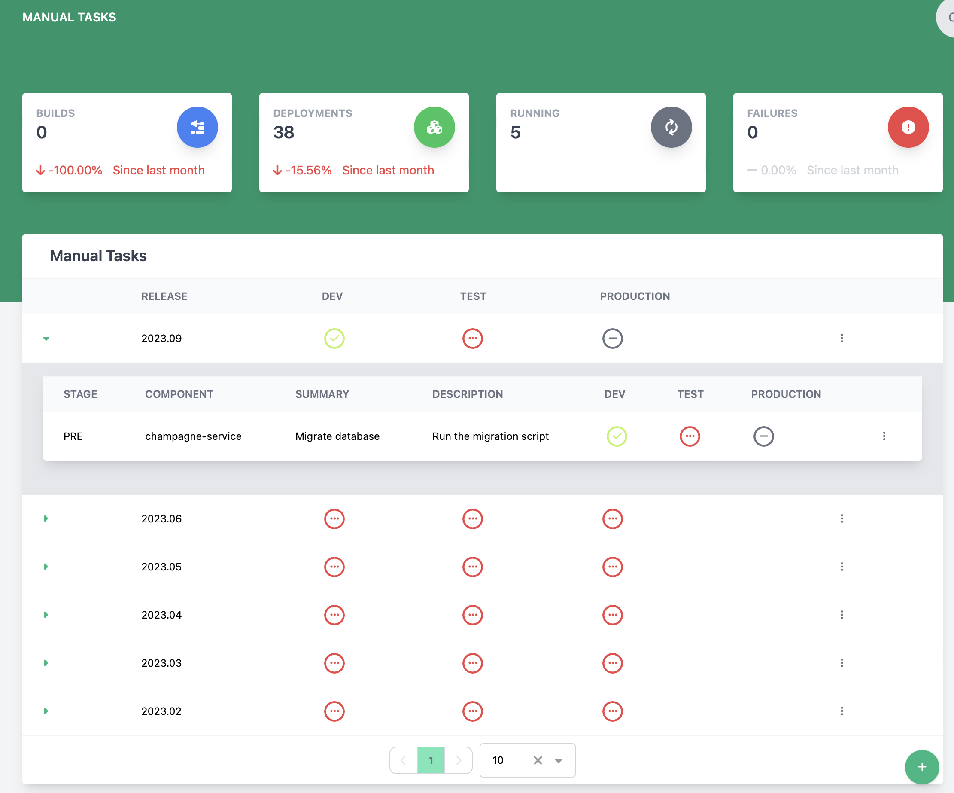
Task: Click the 2023.06 DEV pending status icon
Action: pos(334,518)
